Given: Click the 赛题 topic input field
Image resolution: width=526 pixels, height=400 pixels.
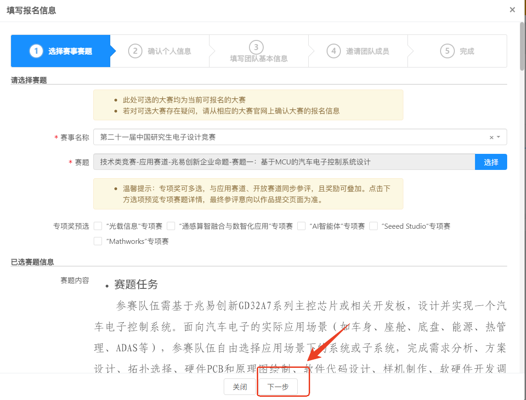Looking at the screenshot, I should 284,162.
